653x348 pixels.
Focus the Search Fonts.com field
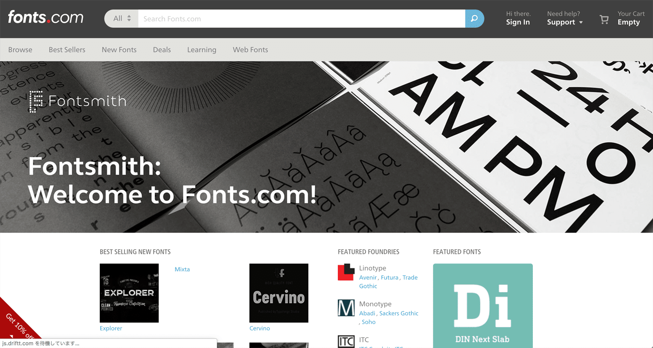coord(302,19)
